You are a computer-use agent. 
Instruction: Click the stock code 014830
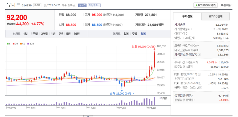click(26, 6)
